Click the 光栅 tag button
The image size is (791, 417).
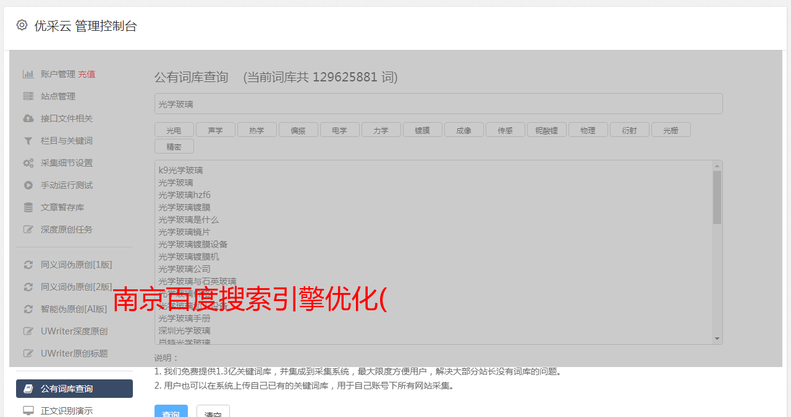pyautogui.click(x=670, y=130)
